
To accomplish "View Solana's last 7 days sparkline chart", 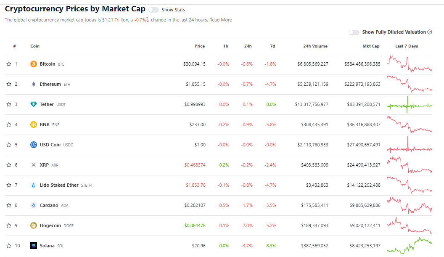I will point(409,246).
